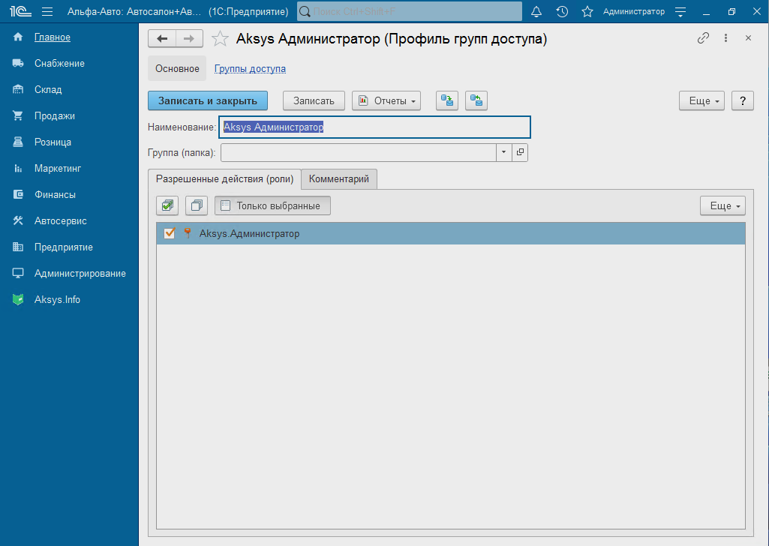Select Разрешенные действия (роли) tab
The image size is (769, 546).
(x=224, y=179)
